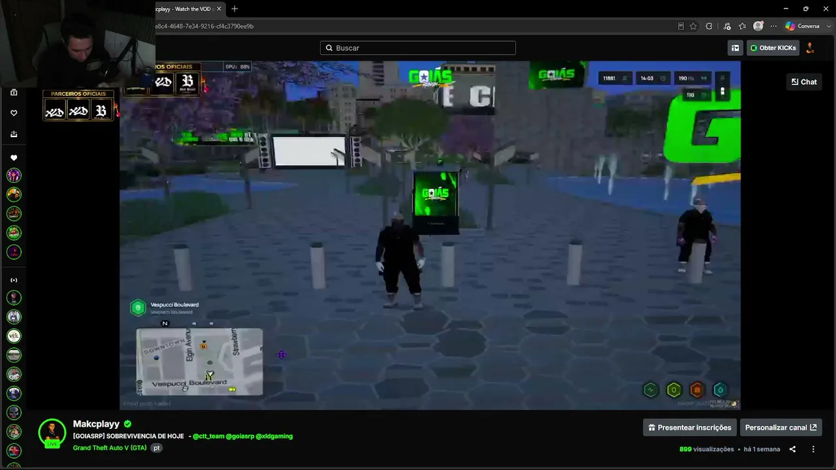
Task: Open the browser extensions puzzle icon
Action: pyautogui.click(x=709, y=26)
